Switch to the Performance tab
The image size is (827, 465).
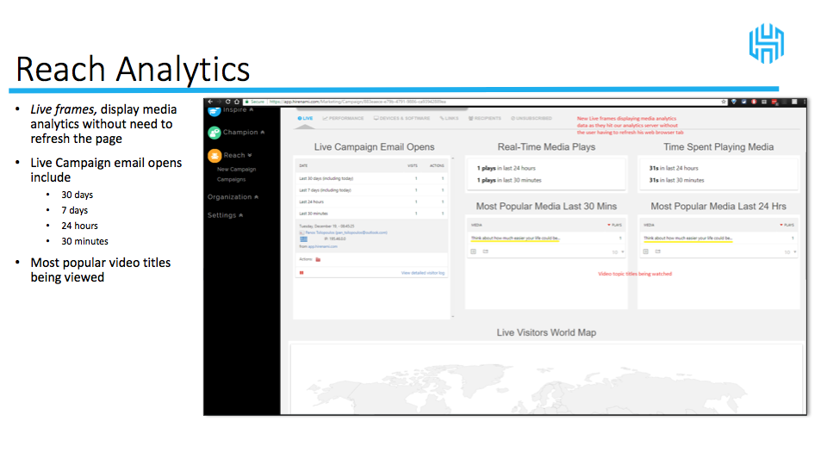click(343, 118)
